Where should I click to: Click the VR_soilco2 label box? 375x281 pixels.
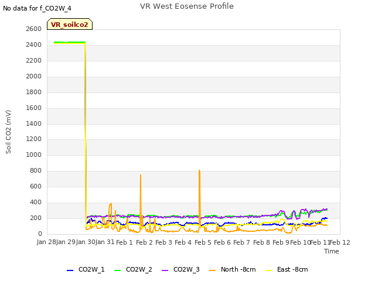(x=70, y=24)
